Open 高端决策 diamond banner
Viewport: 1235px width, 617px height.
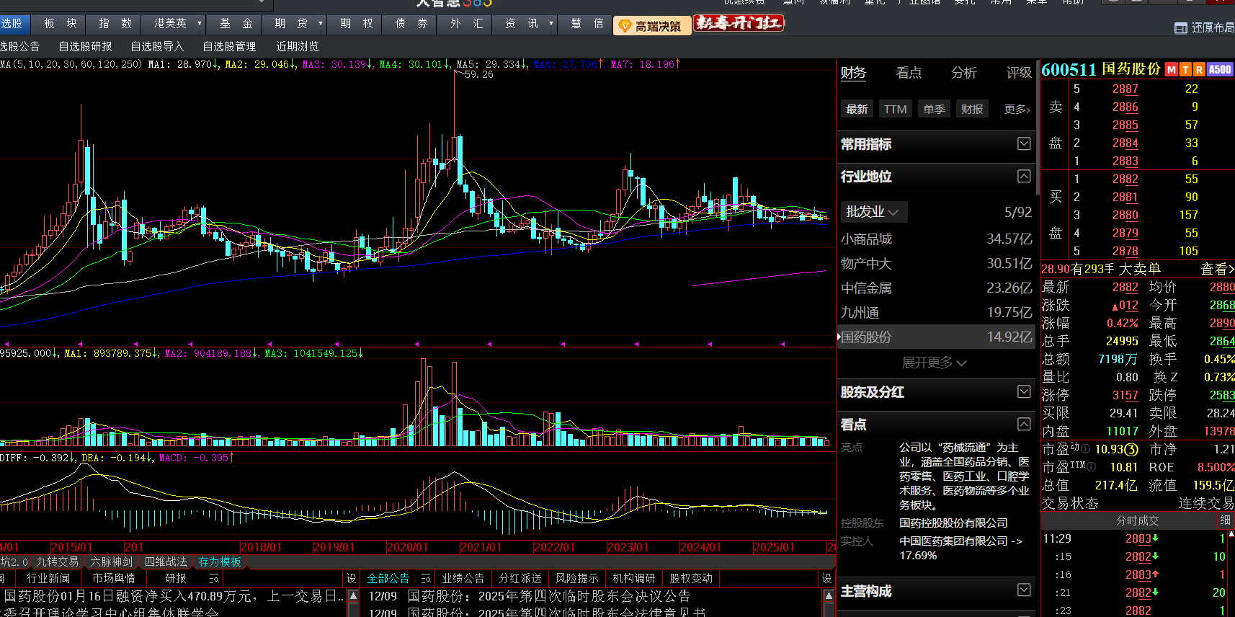pyautogui.click(x=651, y=26)
